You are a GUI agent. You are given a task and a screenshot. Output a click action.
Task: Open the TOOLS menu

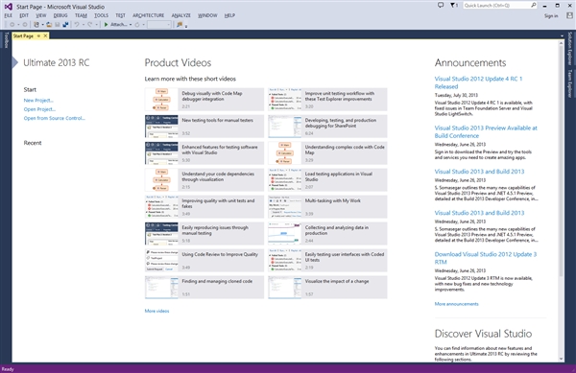tap(101, 15)
